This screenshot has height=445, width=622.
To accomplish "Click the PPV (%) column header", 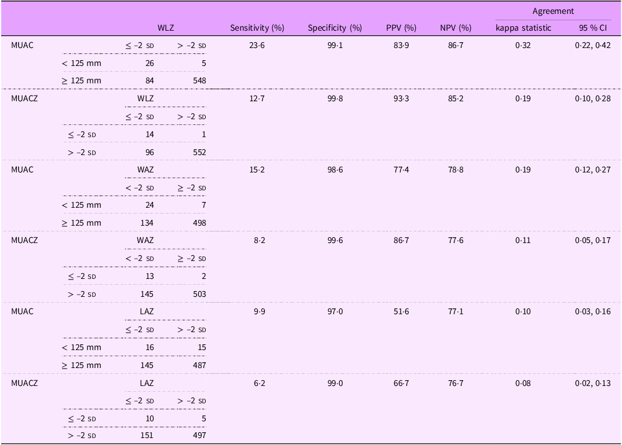I will coord(401,28).
